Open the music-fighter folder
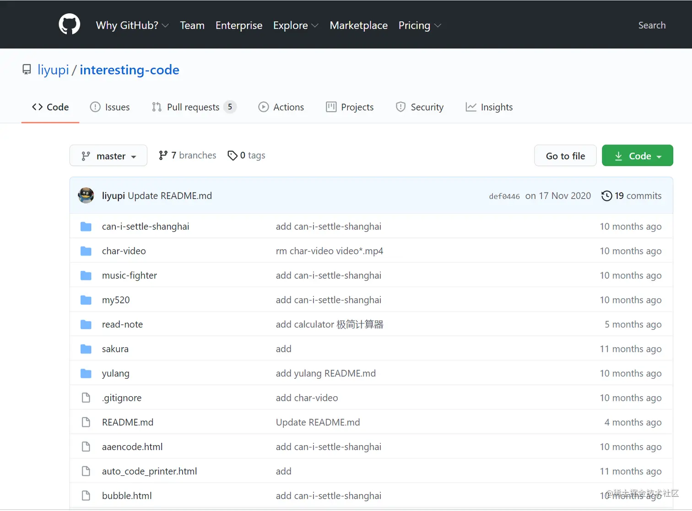Image resolution: width=692 pixels, height=511 pixels. tap(130, 275)
